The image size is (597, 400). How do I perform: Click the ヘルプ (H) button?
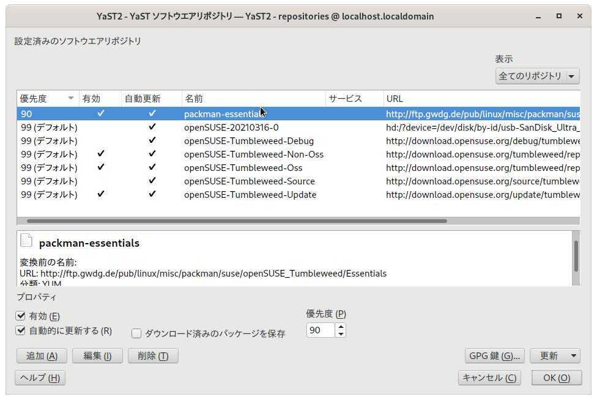coord(40,378)
